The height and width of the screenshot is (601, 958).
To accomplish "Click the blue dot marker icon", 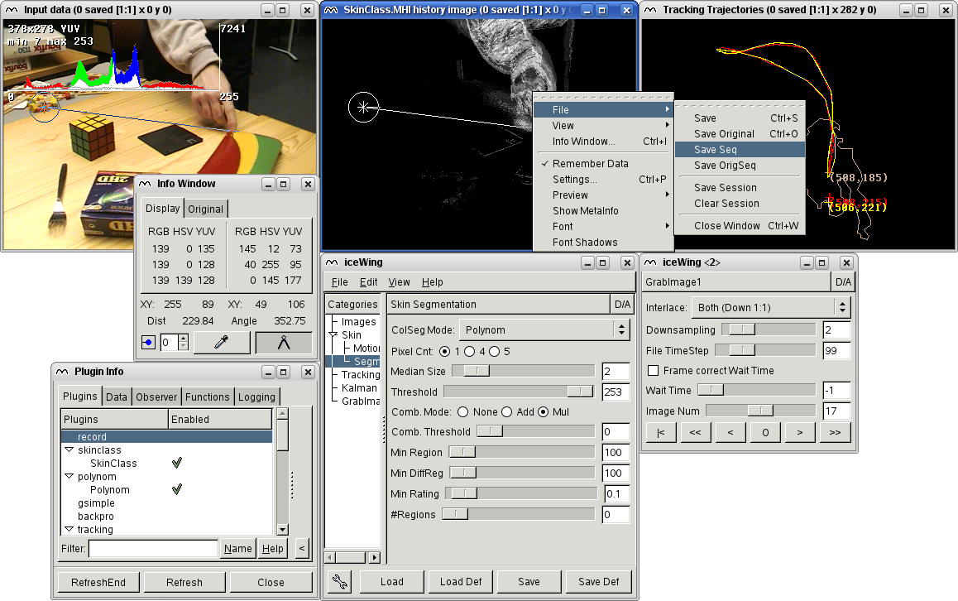I will click(x=148, y=343).
